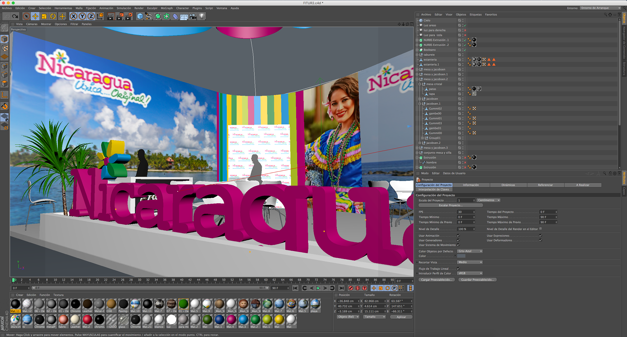Click the Redo arrow icon
The image size is (627, 337).
[15, 16]
